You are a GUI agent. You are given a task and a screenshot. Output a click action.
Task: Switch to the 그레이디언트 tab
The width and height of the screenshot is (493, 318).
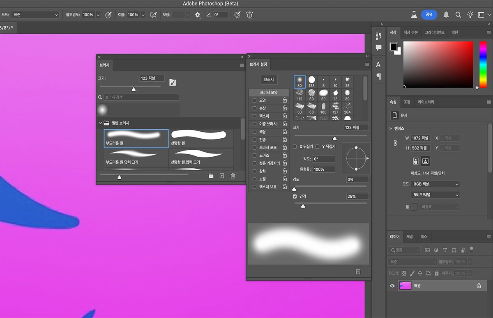point(434,32)
